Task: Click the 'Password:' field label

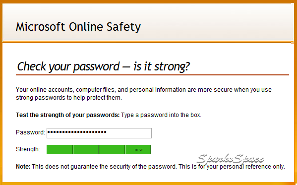Action: (x=31, y=132)
